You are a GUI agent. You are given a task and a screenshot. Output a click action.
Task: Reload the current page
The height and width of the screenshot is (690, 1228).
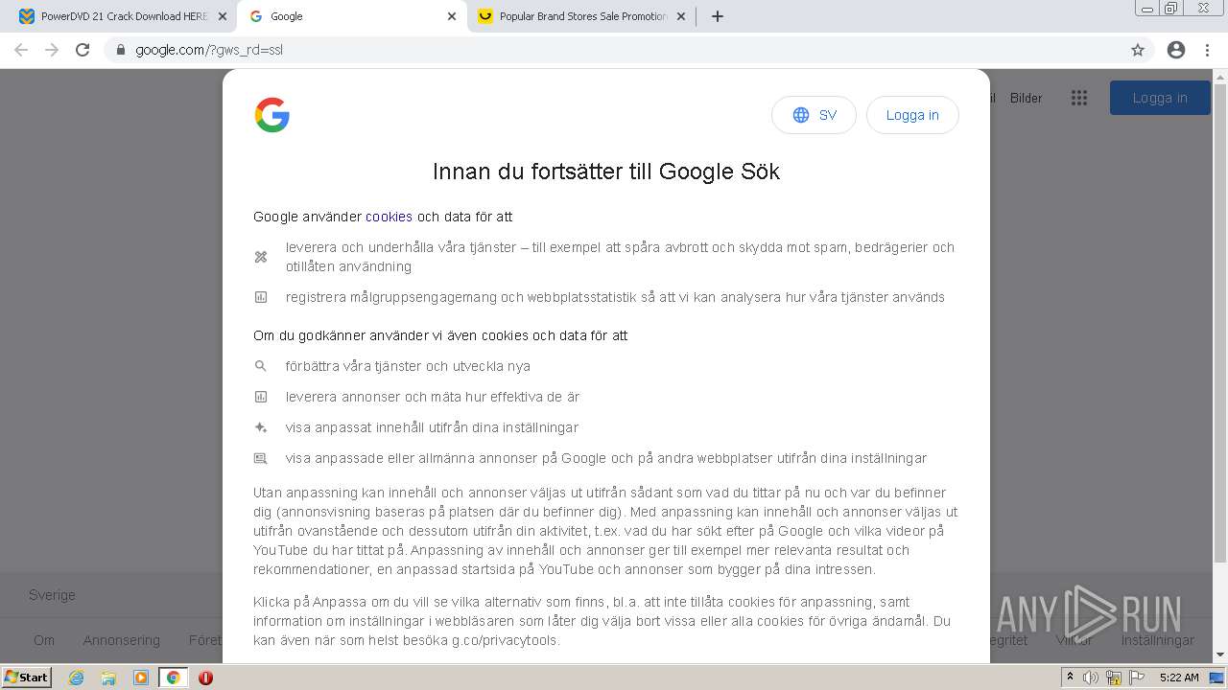83,50
